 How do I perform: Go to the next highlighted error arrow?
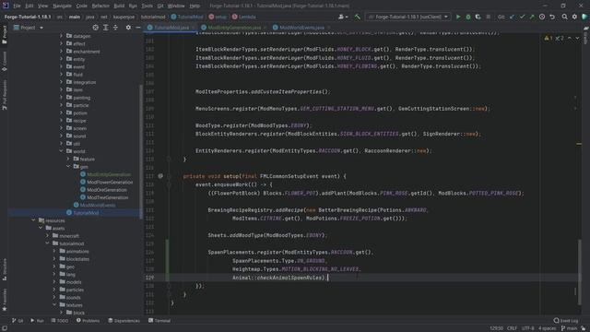tap(577, 38)
